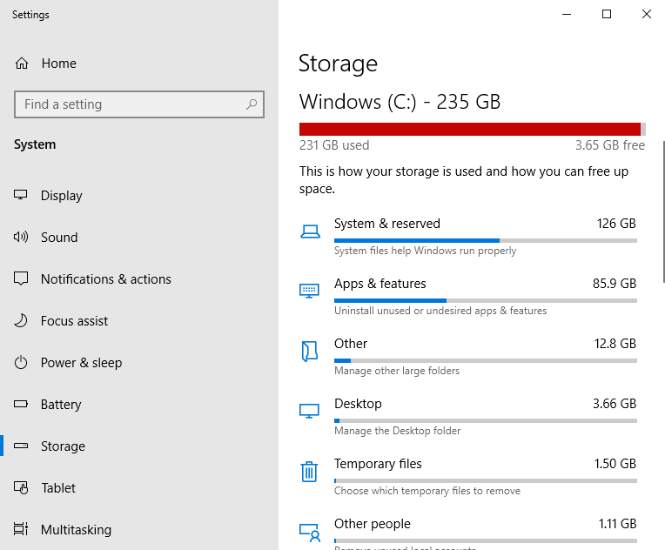Click the Storage drive icon in sidebar
Viewport: 665px width, 550px height.
point(21,446)
